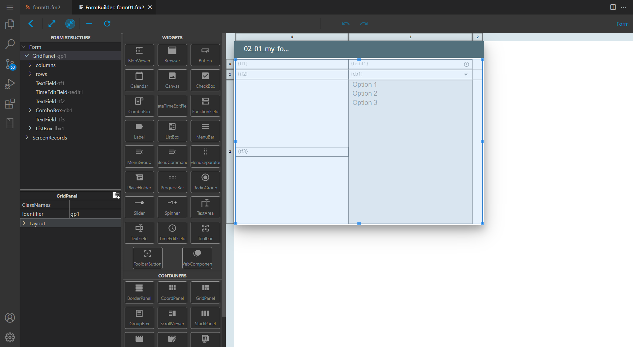Select the FunctionField widget
Screen dimensions: 633x347
(205, 106)
